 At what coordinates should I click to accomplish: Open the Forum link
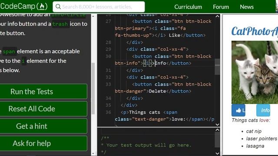coord(221,7)
